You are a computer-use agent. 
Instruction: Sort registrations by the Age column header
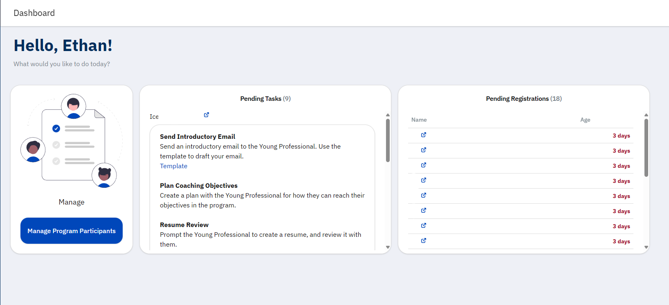point(585,120)
